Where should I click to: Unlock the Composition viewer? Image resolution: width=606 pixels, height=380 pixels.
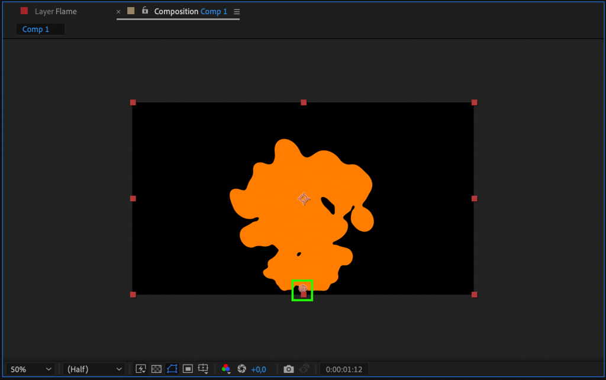(145, 11)
